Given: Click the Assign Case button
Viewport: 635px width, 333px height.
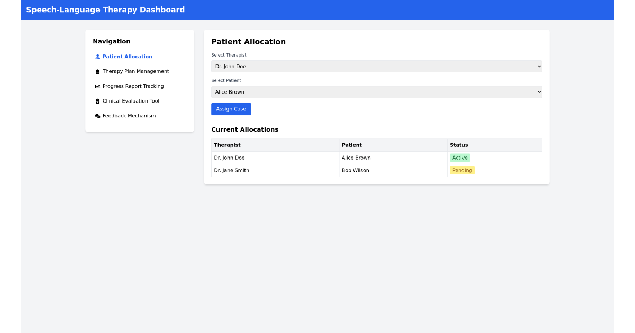Looking at the screenshot, I should click(231, 109).
